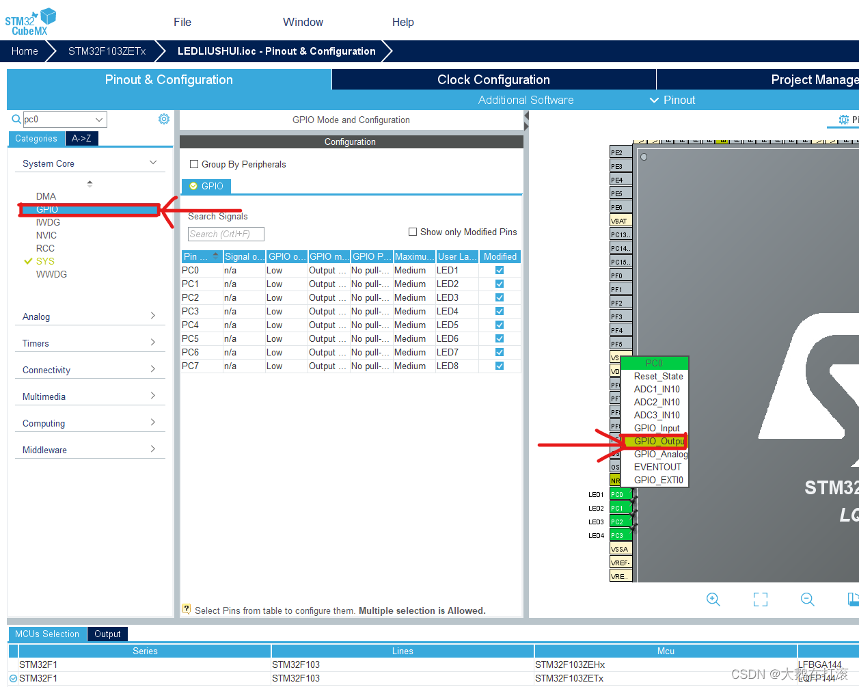Collapse panel with the divider arrow handle
Image resolution: width=859 pixels, height=687 pixels.
526,122
